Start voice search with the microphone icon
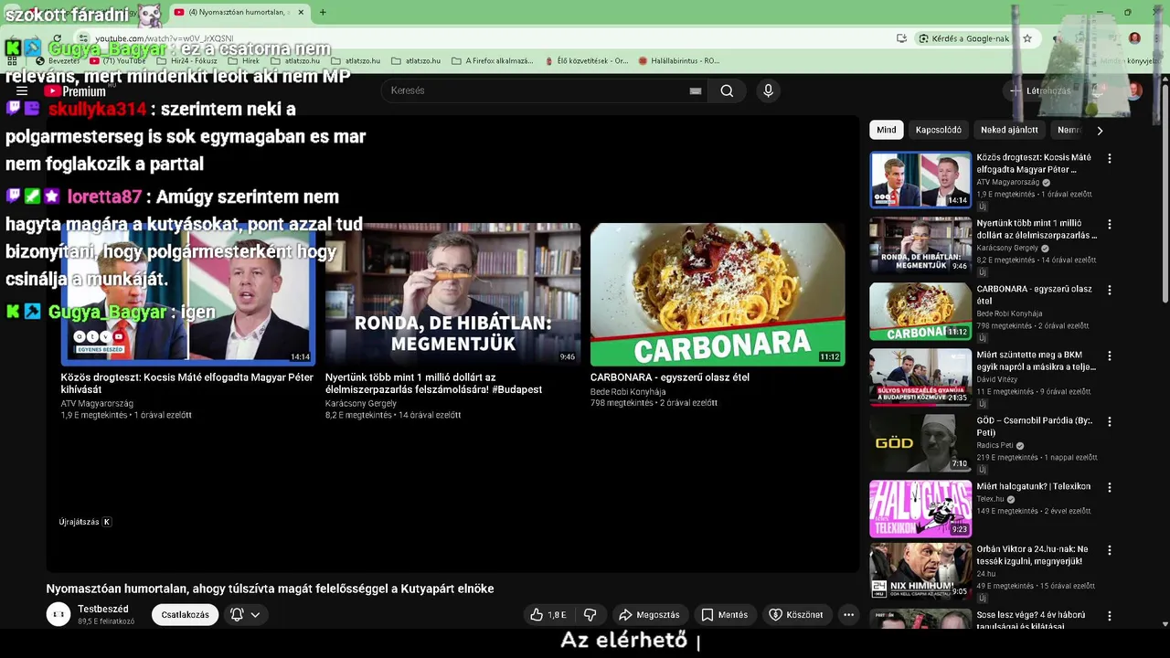 point(768,90)
